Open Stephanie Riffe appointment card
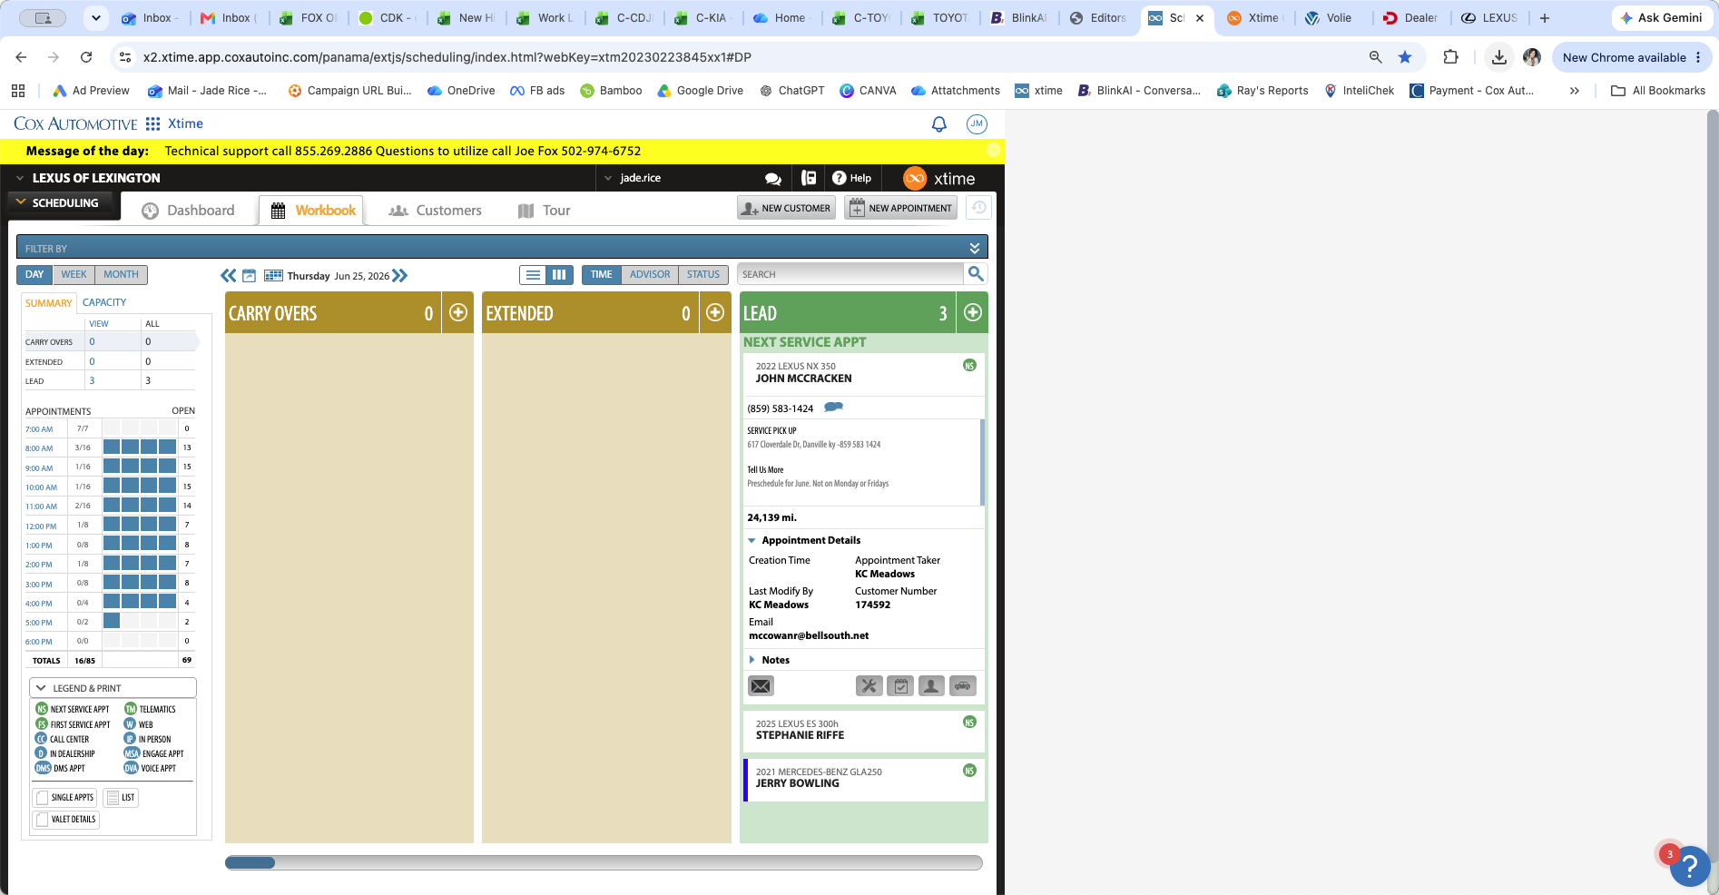The height and width of the screenshot is (895, 1719). [864, 730]
